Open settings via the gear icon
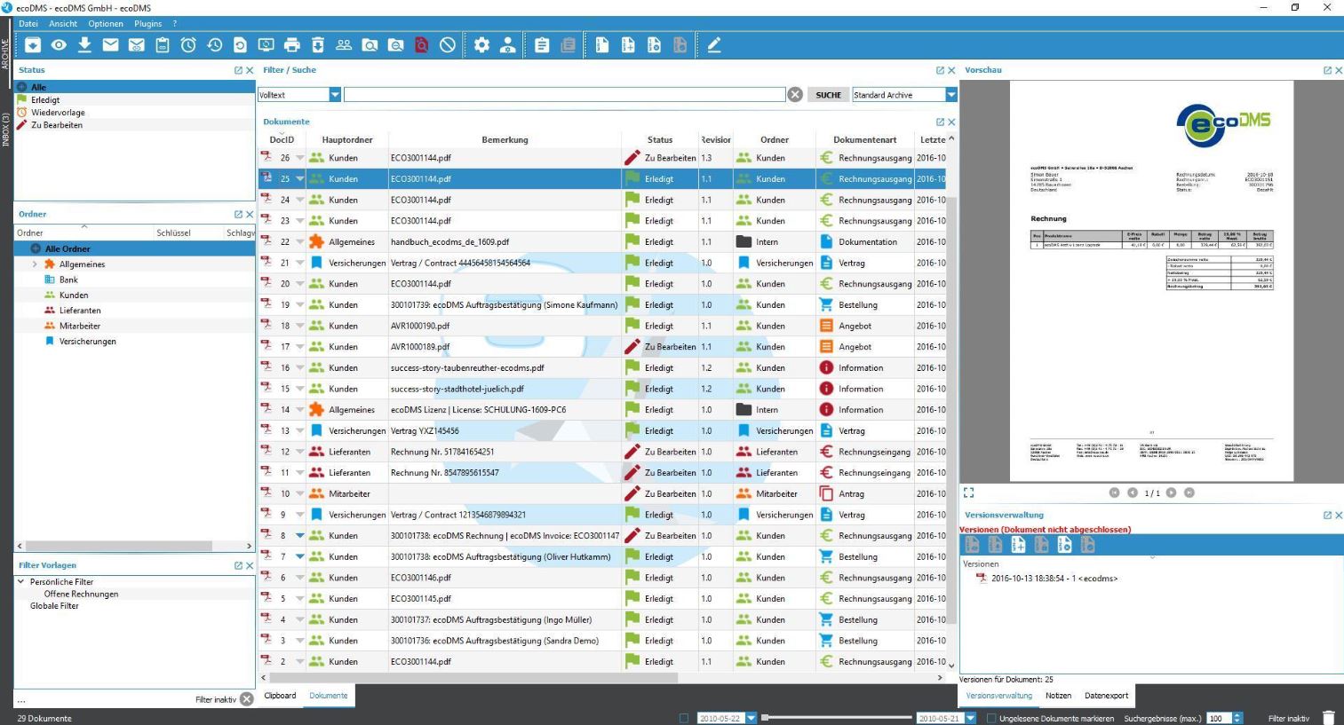1344x725 pixels. 481,45
